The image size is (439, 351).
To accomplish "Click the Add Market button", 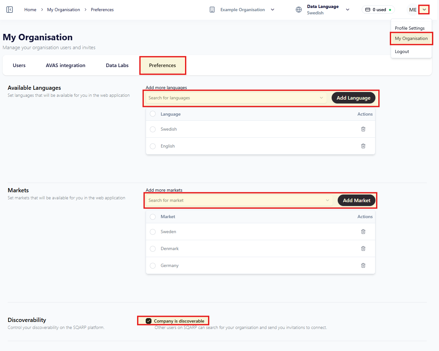I will (357, 201).
